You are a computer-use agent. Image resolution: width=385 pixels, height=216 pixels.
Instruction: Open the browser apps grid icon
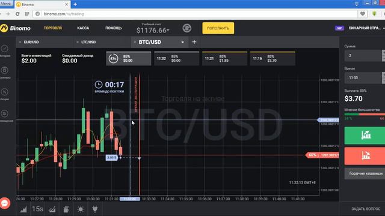pyautogui.click(x=27, y=14)
